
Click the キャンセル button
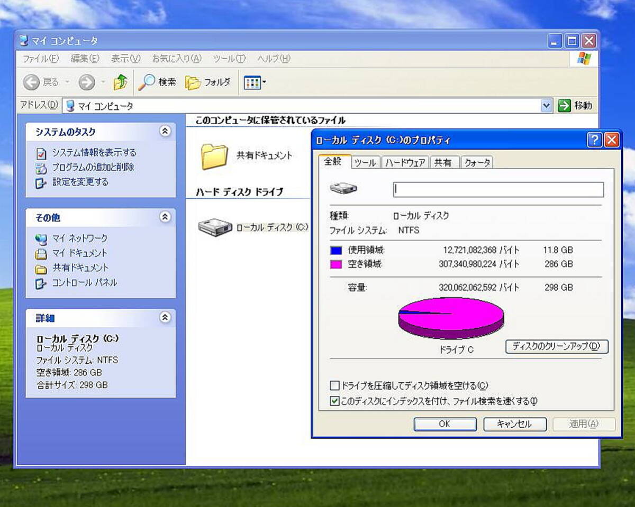click(x=514, y=424)
